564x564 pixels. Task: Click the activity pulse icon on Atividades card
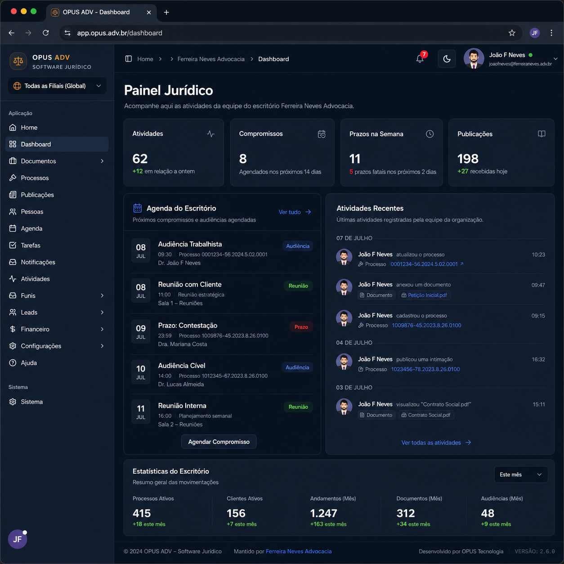coord(210,134)
